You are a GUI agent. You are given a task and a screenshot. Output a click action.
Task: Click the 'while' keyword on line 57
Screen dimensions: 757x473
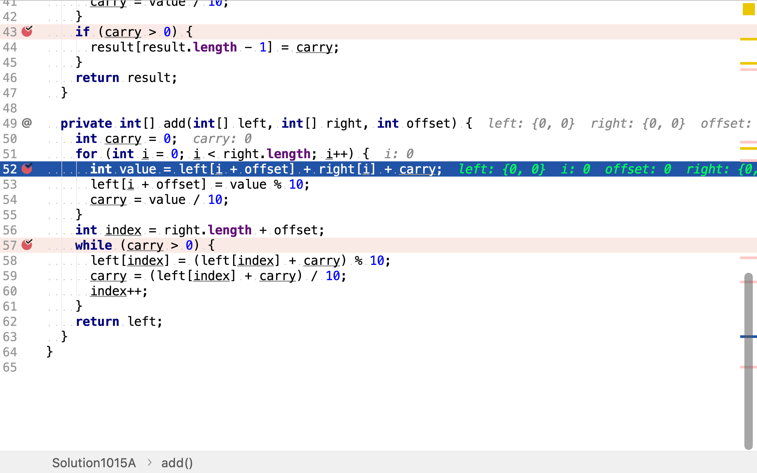(x=94, y=245)
